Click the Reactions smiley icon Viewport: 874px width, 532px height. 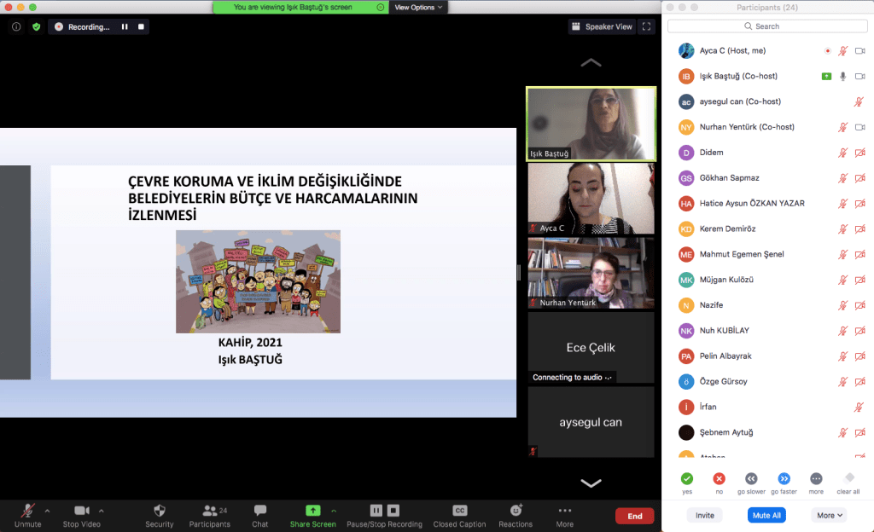pos(516,511)
